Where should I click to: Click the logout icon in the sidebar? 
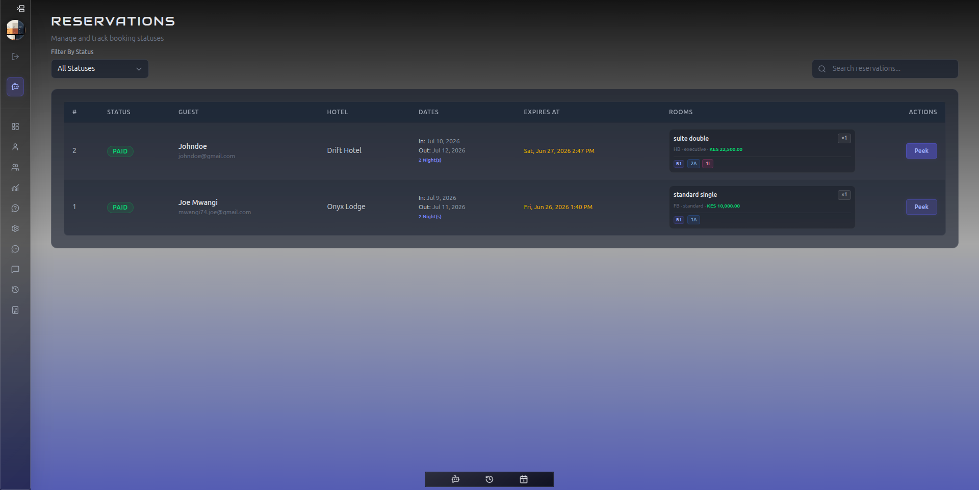15,57
